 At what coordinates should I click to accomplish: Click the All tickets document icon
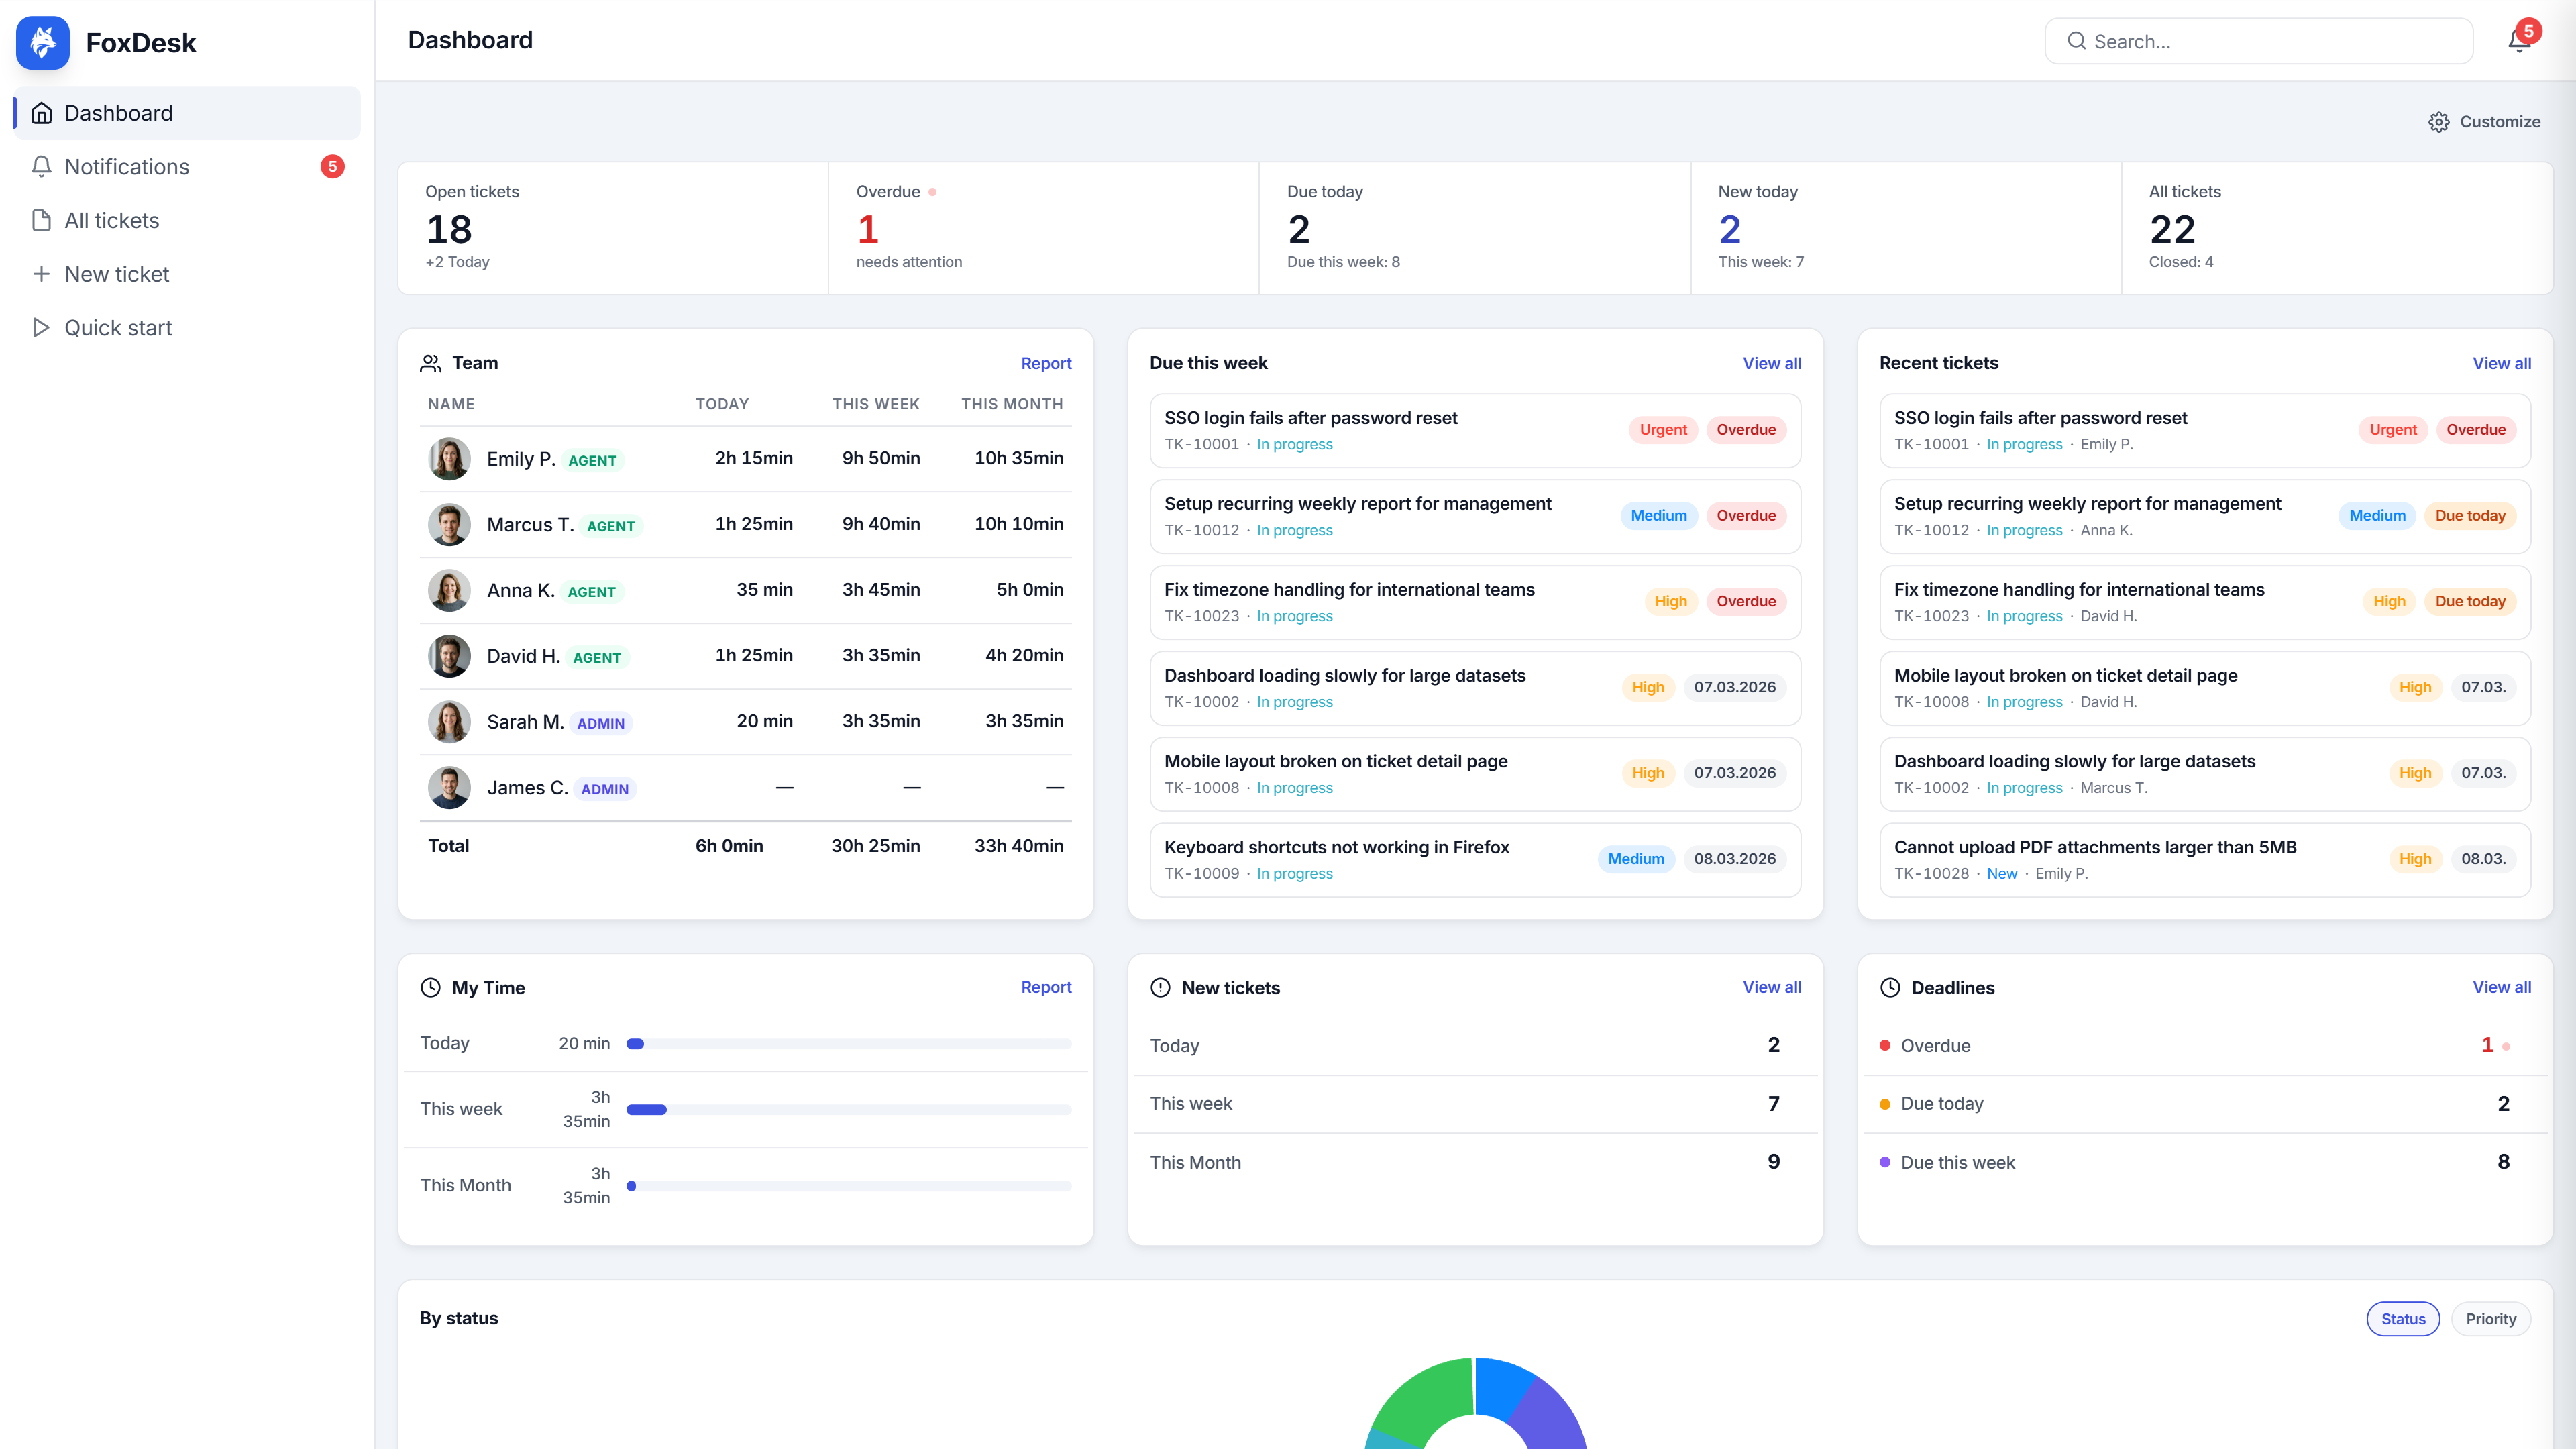(41, 220)
